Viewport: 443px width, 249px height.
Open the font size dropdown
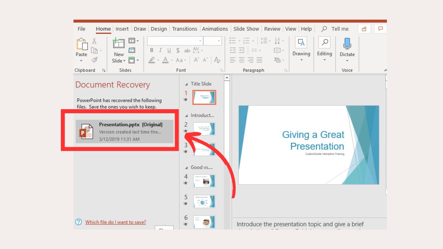click(x=219, y=41)
